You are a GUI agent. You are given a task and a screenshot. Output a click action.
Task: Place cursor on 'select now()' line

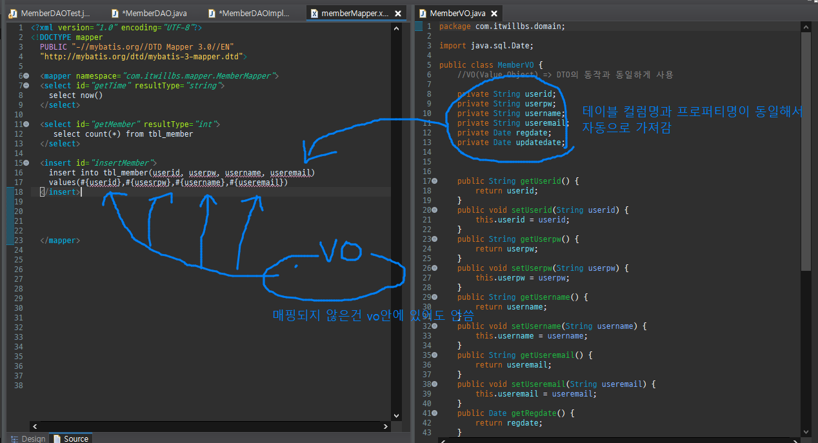tap(75, 95)
